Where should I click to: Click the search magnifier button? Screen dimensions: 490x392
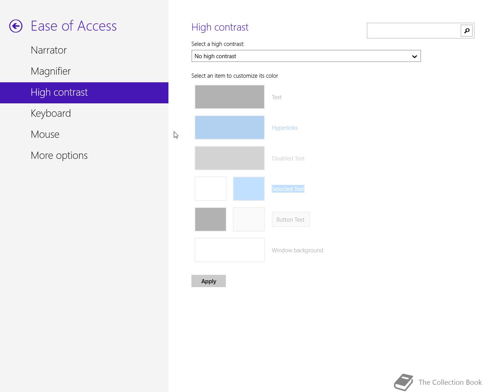coord(467,31)
